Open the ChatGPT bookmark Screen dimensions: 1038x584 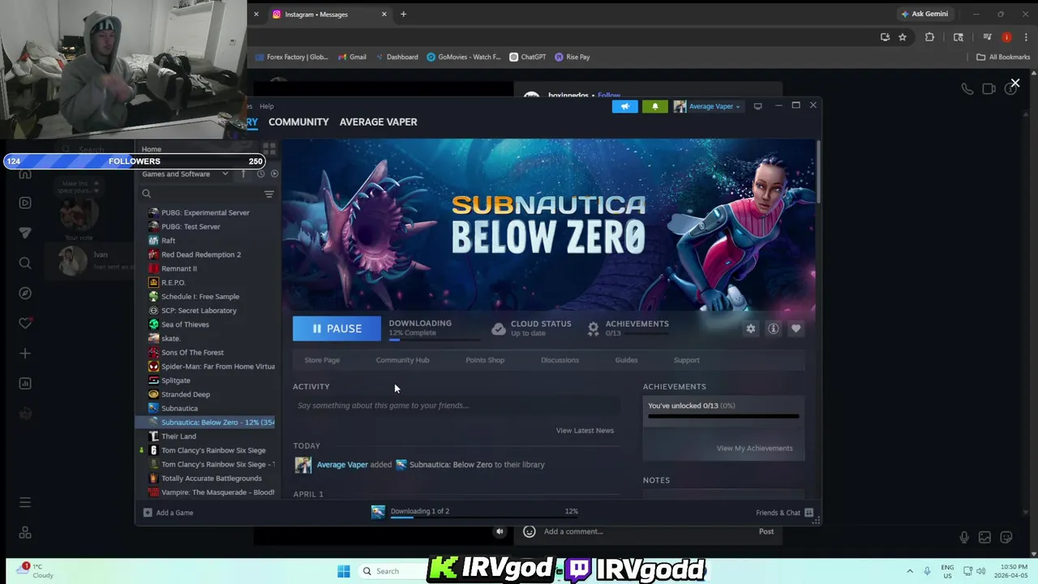[x=527, y=57]
